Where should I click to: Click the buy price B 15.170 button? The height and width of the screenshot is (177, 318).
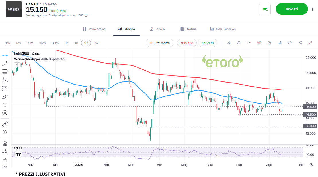click(208, 43)
